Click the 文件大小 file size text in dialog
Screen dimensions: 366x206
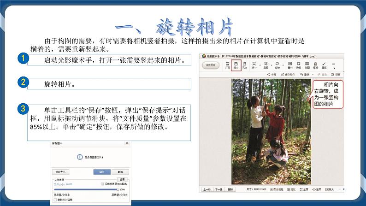click(63, 184)
